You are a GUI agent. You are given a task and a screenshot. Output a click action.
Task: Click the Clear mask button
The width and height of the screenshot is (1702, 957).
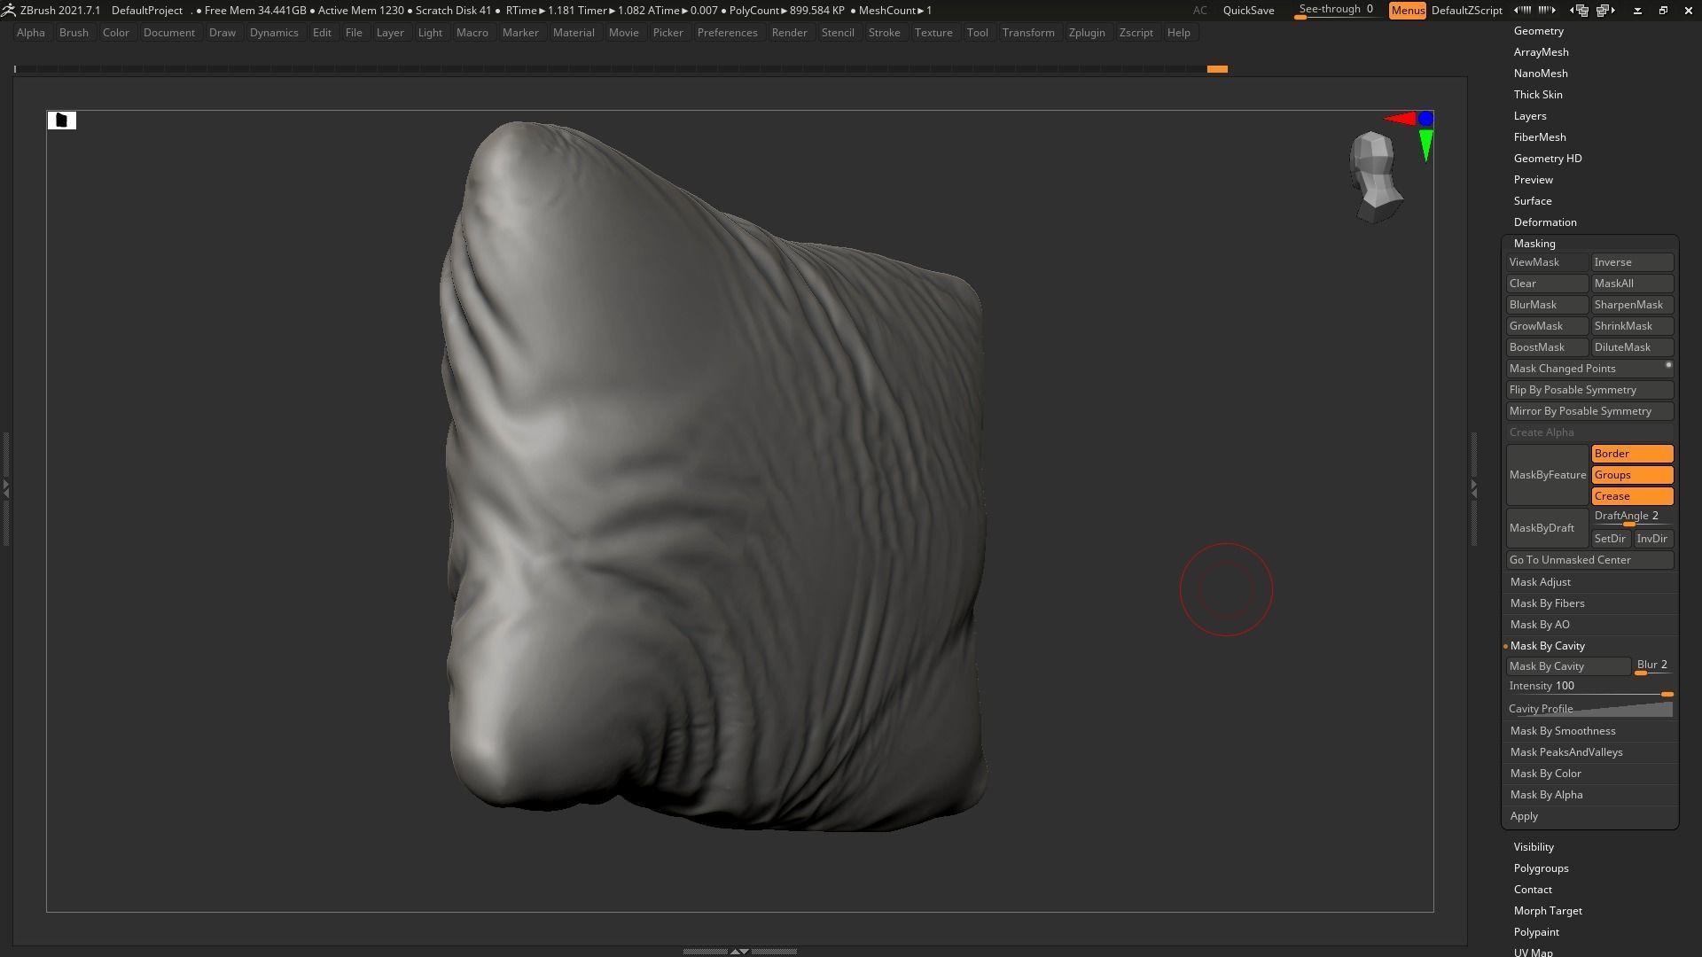pos(1547,284)
